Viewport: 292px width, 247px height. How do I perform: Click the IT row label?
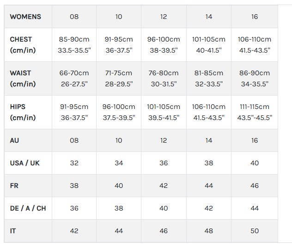tap(13, 231)
